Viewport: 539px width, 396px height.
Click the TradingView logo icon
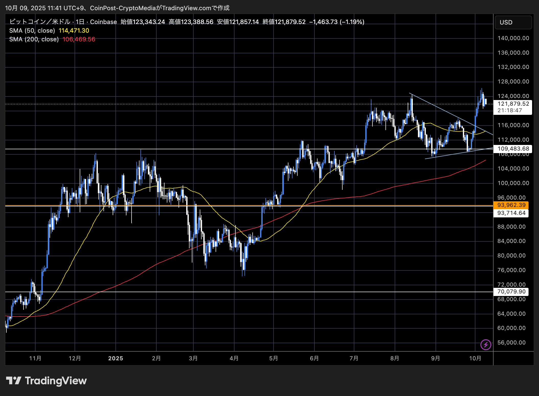[x=14, y=380]
